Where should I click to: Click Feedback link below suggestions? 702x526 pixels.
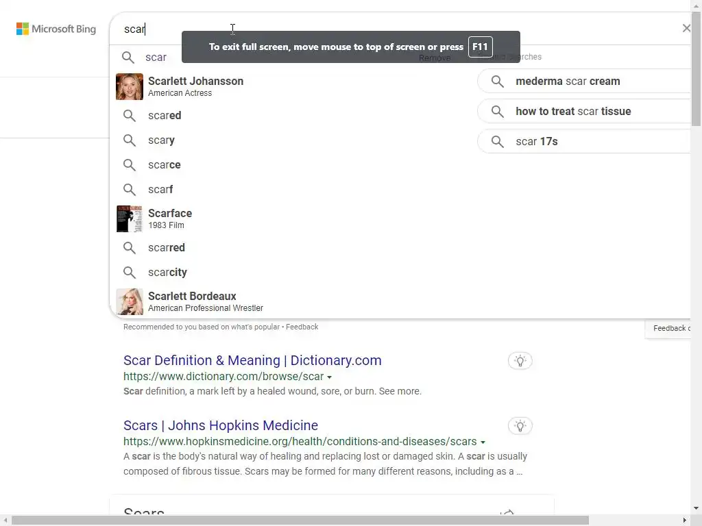click(302, 327)
